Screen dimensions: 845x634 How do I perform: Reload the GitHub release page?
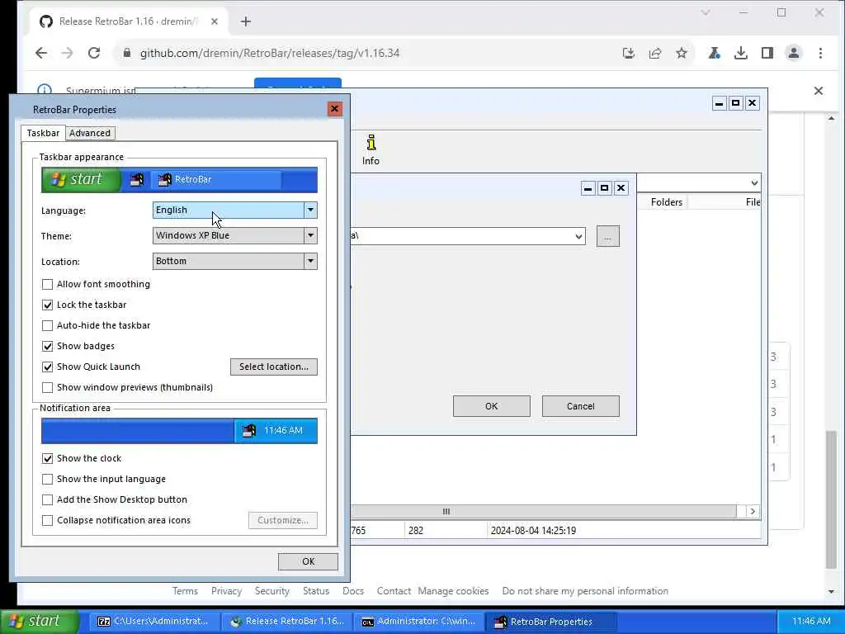tap(94, 53)
